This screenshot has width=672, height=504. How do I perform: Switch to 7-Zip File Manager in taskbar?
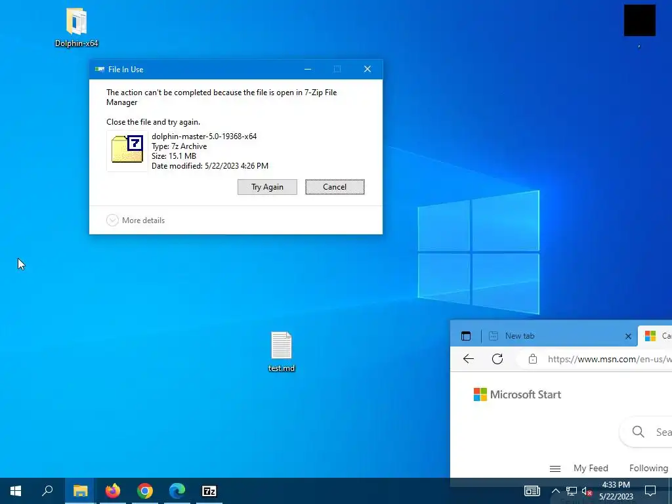click(x=209, y=491)
